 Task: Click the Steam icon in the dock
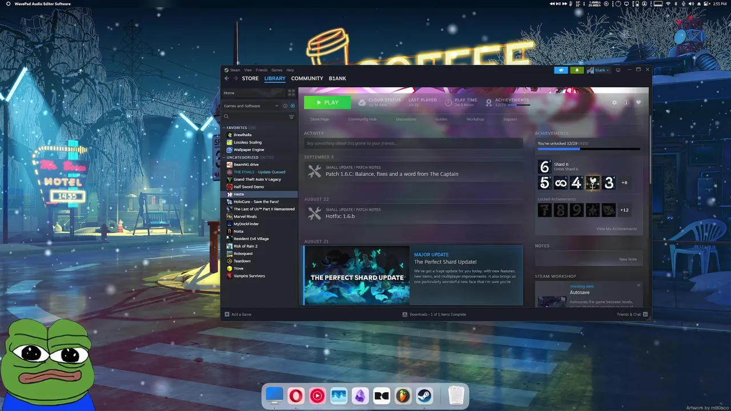click(x=424, y=396)
